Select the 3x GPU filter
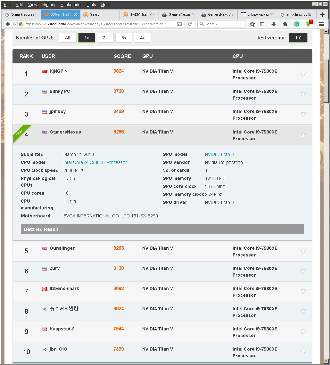The image size is (330, 365). point(124,38)
